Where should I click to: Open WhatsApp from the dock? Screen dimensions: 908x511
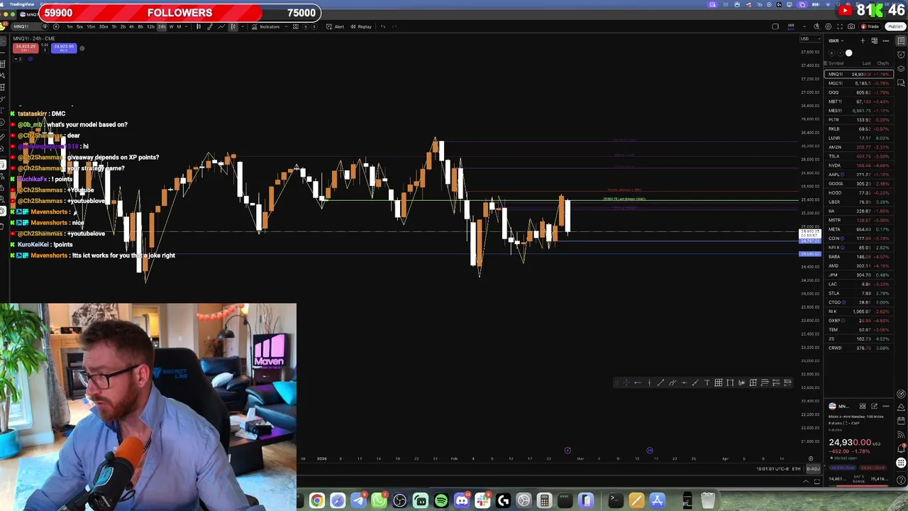pos(379,500)
